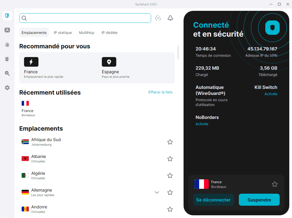Favorite Andorre with its star

click(170, 209)
